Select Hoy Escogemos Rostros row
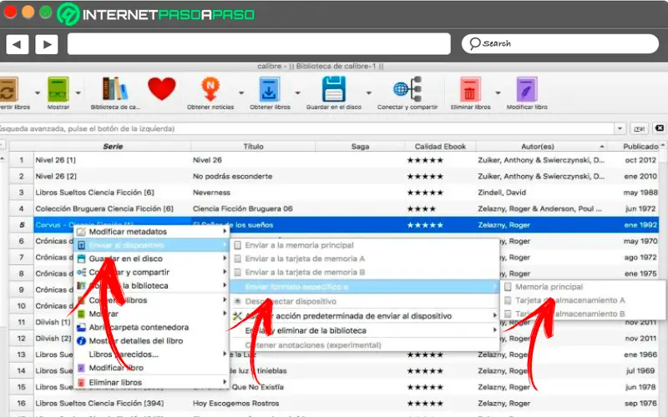The width and height of the screenshot is (668, 417). [333, 403]
